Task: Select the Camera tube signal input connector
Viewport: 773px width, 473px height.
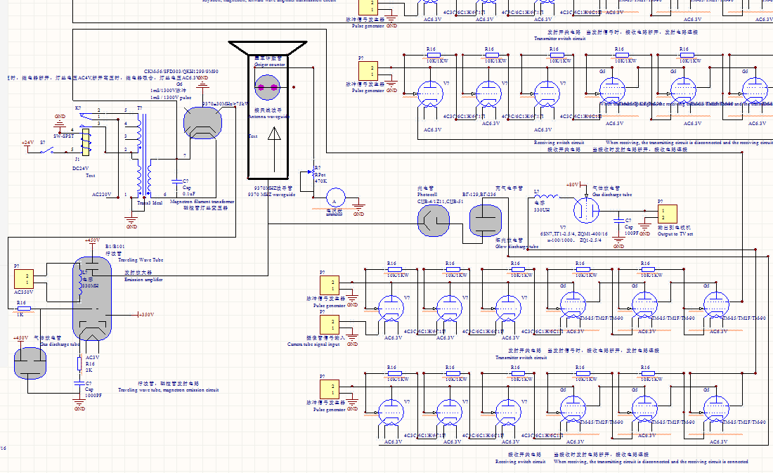Action: [x=328, y=324]
